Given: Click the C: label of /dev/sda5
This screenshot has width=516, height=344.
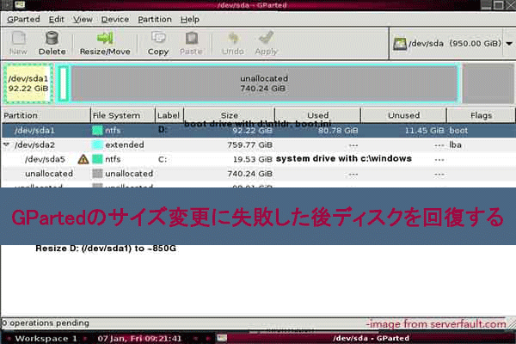Looking at the screenshot, I should point(163,160).
